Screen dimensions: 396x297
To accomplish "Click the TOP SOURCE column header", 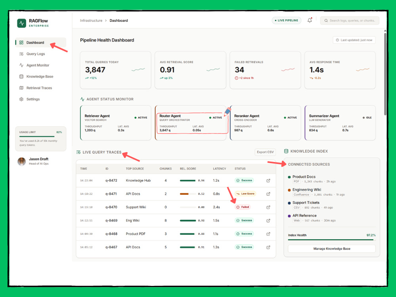I will click(x=135, y=169).
